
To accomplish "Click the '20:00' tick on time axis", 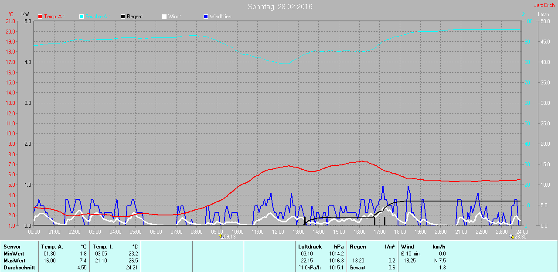I will [441, 232].
